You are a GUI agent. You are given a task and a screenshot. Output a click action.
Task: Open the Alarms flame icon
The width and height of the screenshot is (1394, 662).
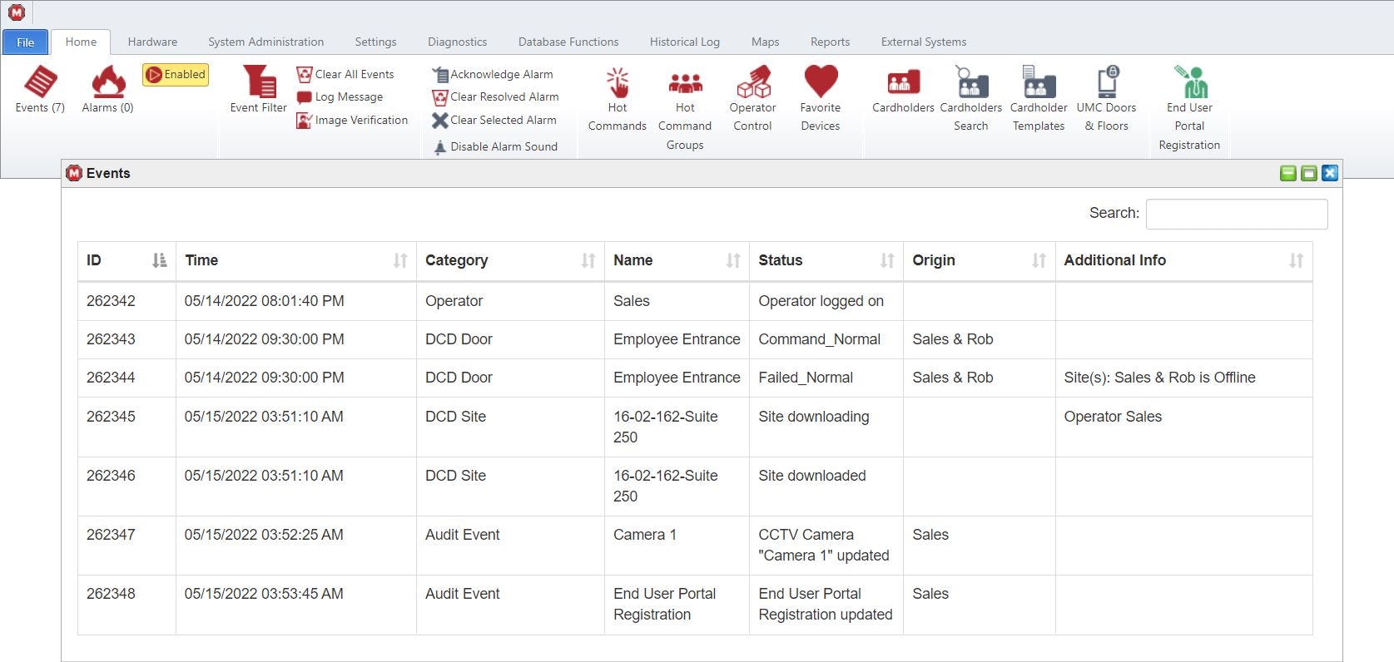108,82
